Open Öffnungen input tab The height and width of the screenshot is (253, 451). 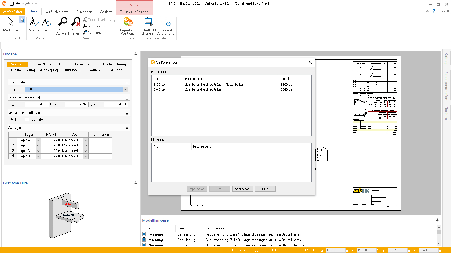pos(72,70)
